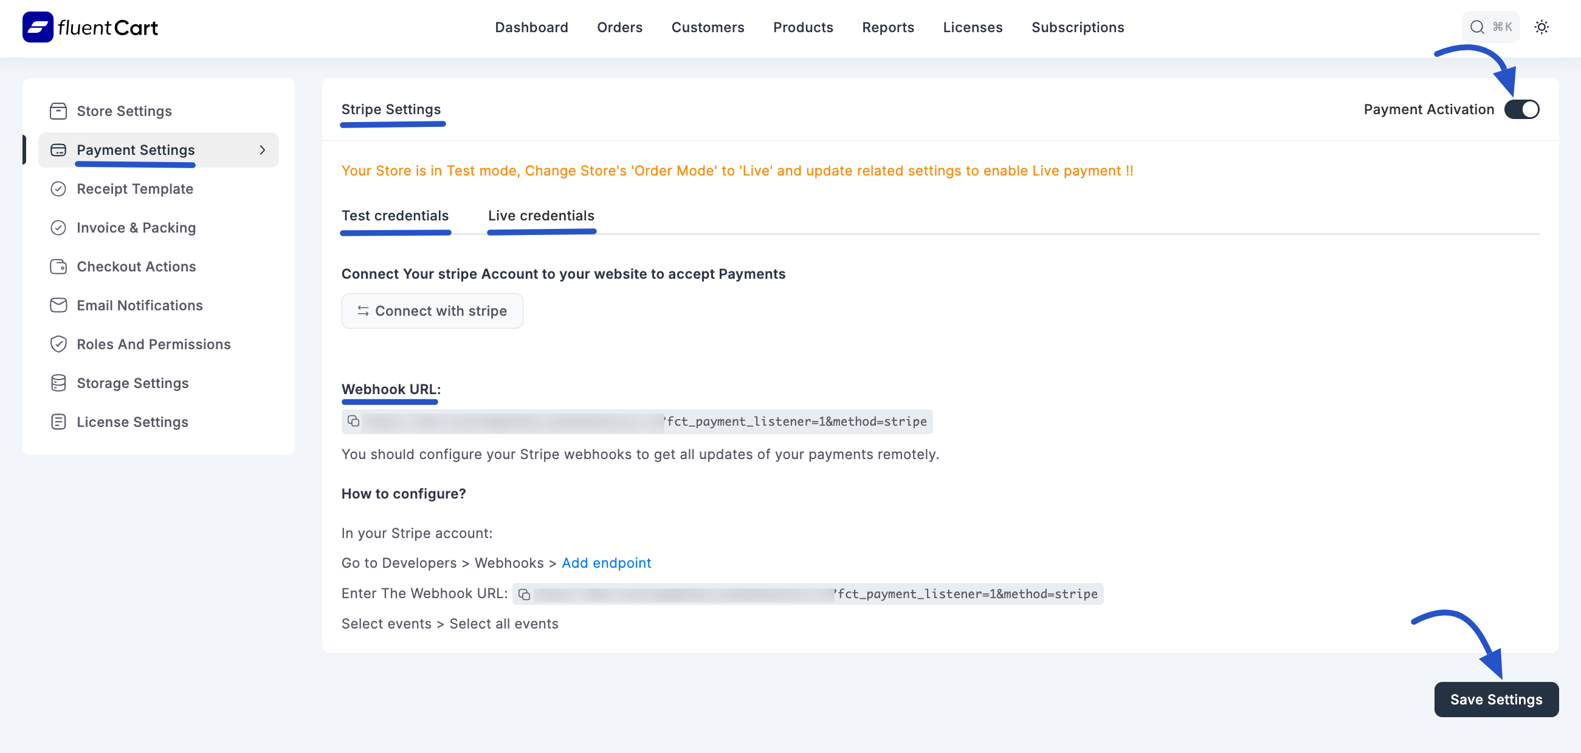Click Connect with stripe
The image size is (1581, 753).
click(432, 311)
